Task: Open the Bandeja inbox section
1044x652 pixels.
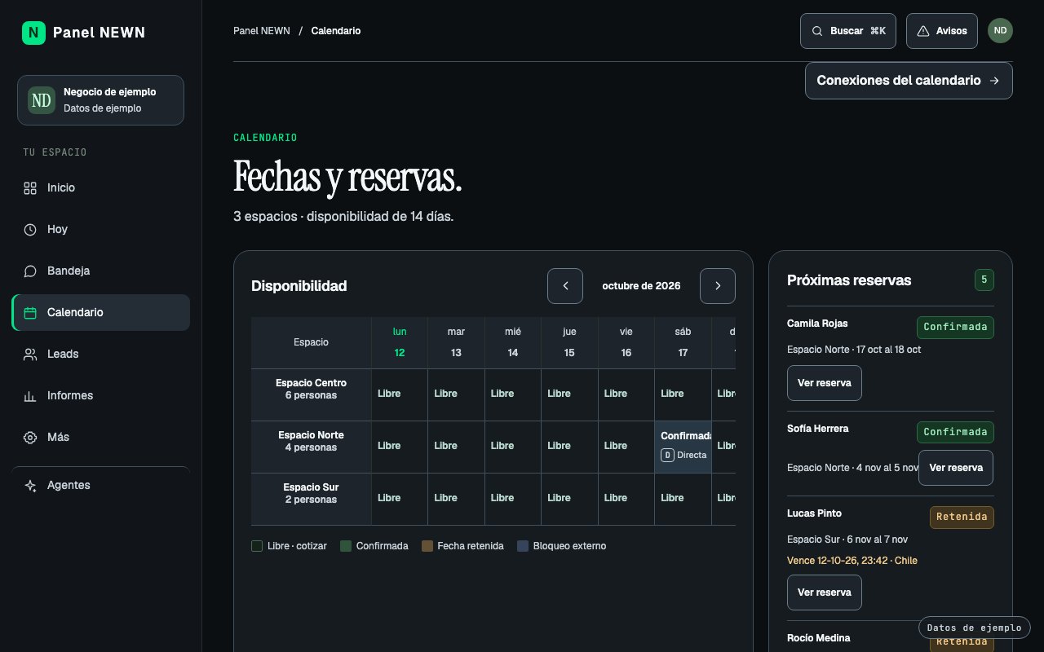Action: click(x=101, y=271)
